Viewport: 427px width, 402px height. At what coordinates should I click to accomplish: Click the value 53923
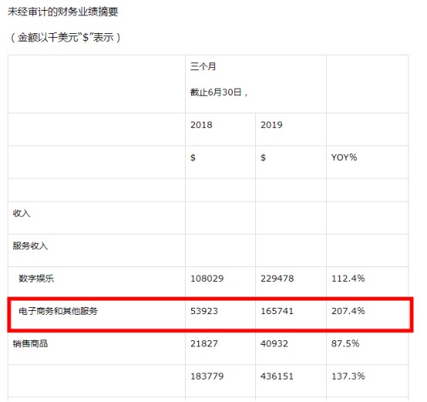204,311
